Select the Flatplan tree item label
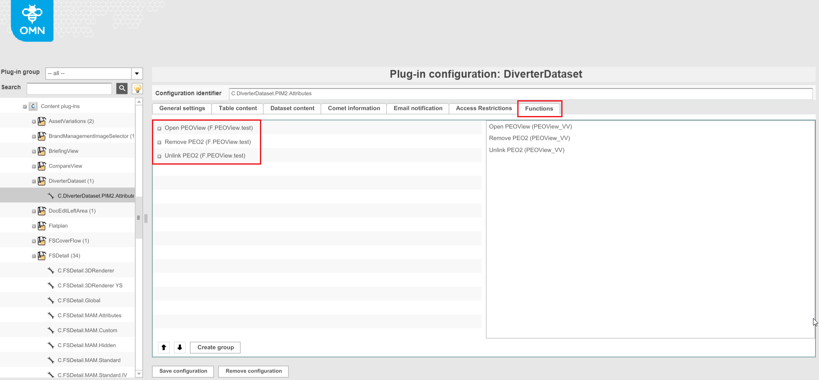Viewport: 819px width, 380px height. pos(58,226)
